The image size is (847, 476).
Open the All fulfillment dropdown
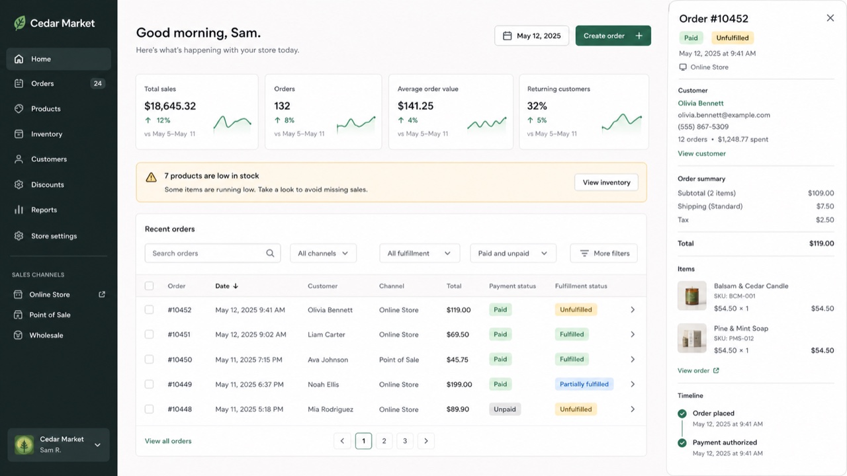click(x=420, y=253)
